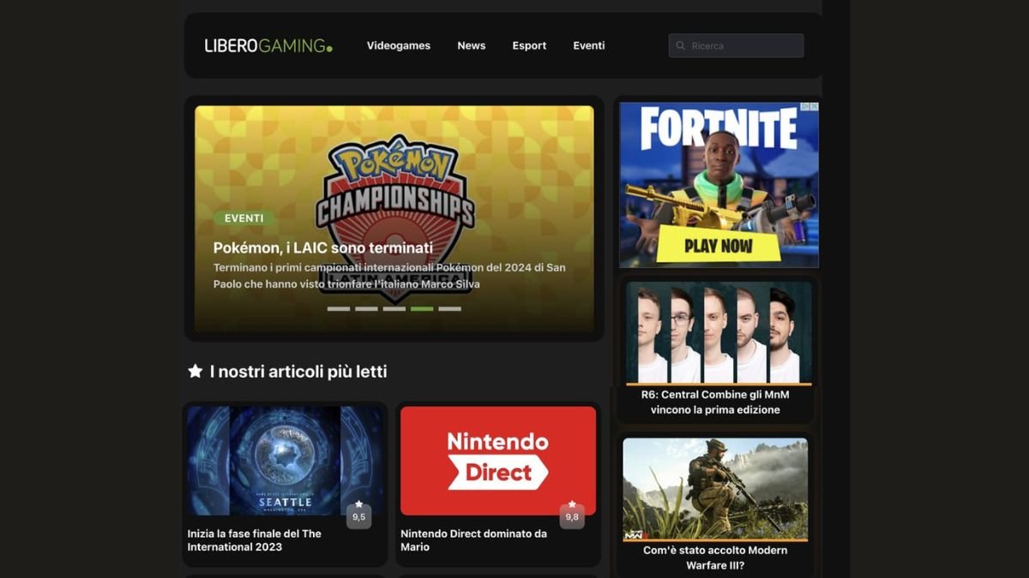Open the Seattle International 2023 thumbnail

pos(285,461)
